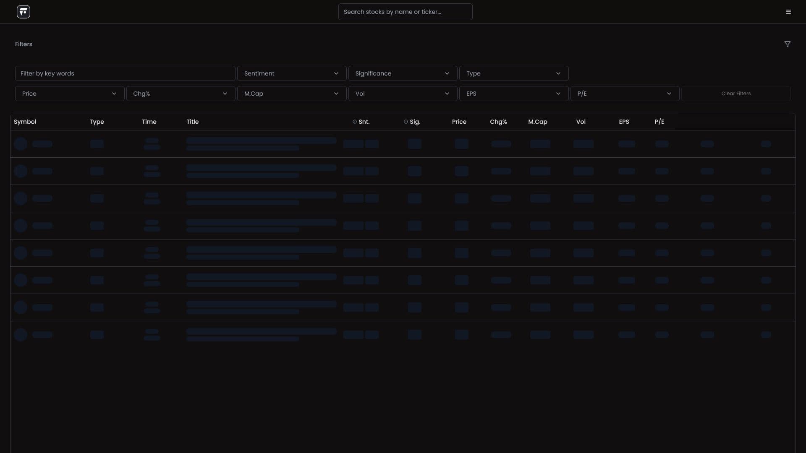Click the M.Cap column header
Image resolution: width=806 pixels, height=453 pixels.
point(538,122)
